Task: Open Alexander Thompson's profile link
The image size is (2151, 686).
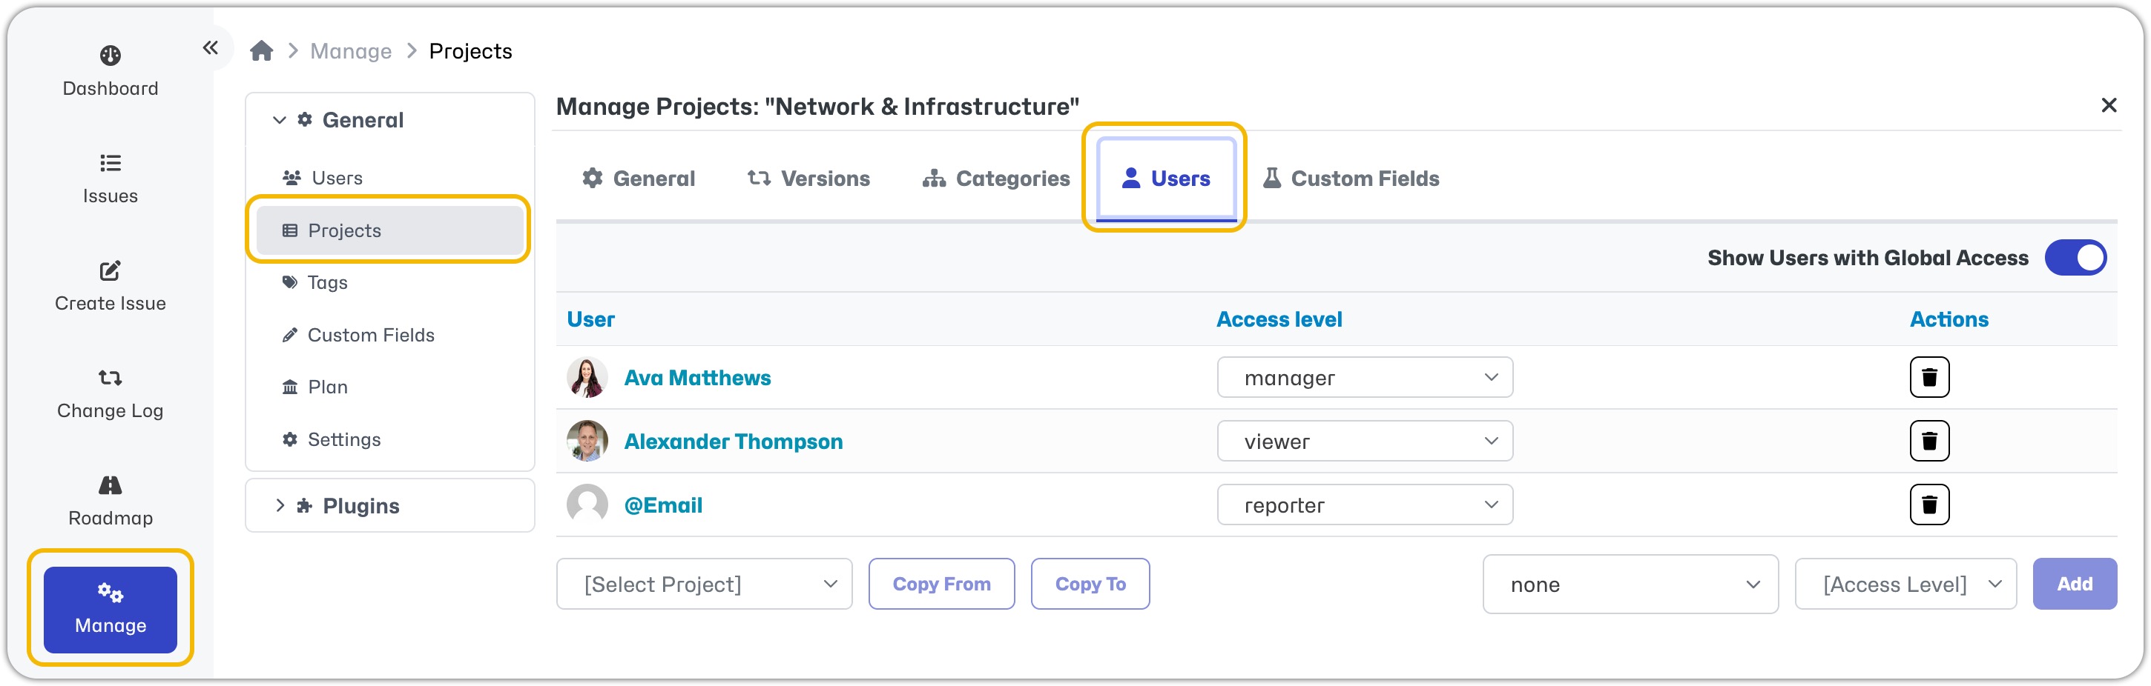Action: coord(733,441)
